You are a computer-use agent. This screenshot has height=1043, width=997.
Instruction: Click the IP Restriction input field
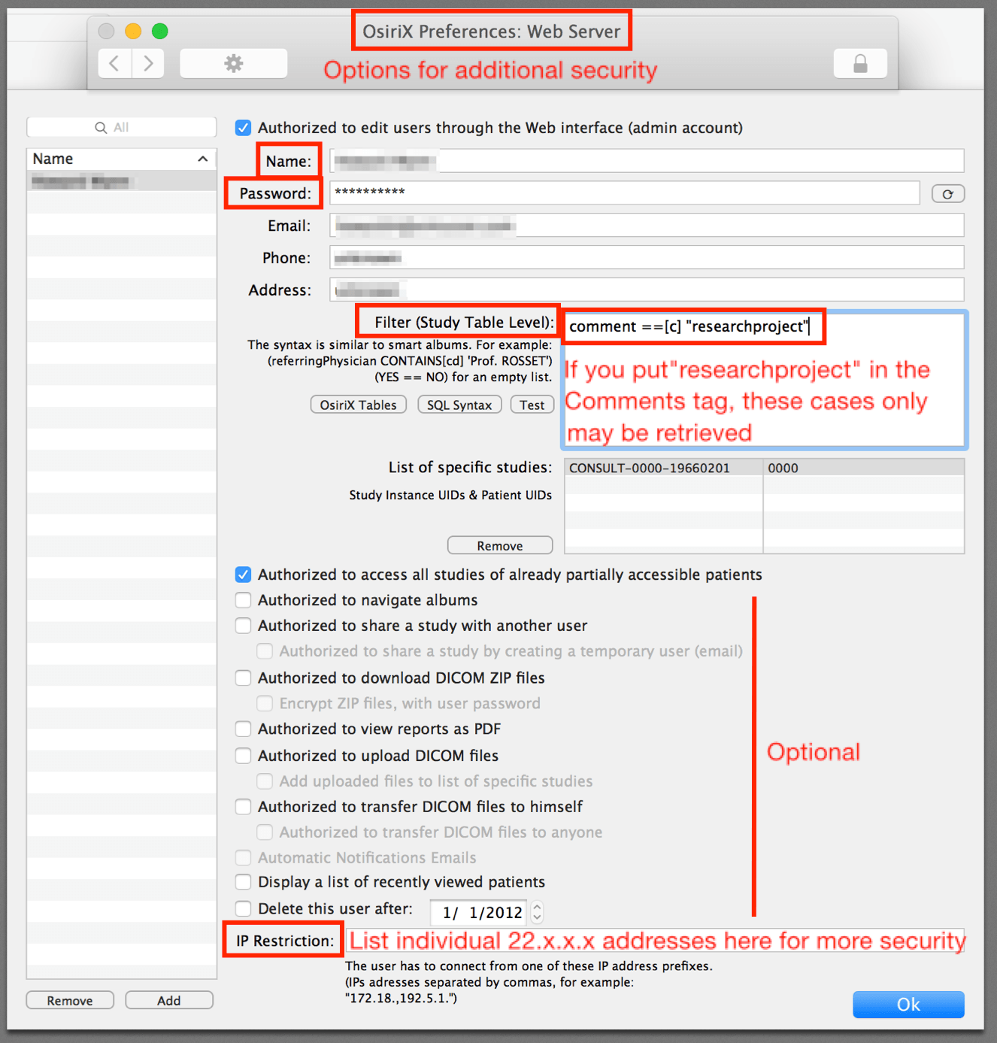coord(655,941)
